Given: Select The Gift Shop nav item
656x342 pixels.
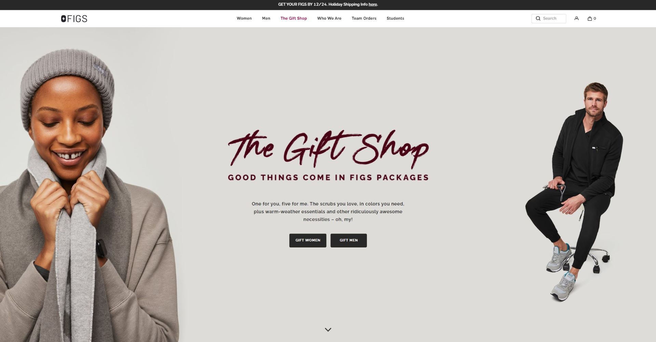Looking at the screenshot, I should (x=294, y=18).
